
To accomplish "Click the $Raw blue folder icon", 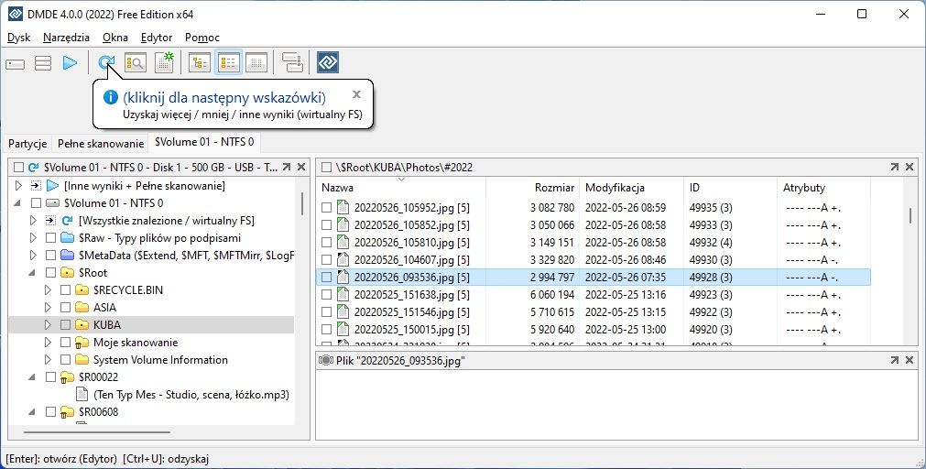I will tap(68, 238).
